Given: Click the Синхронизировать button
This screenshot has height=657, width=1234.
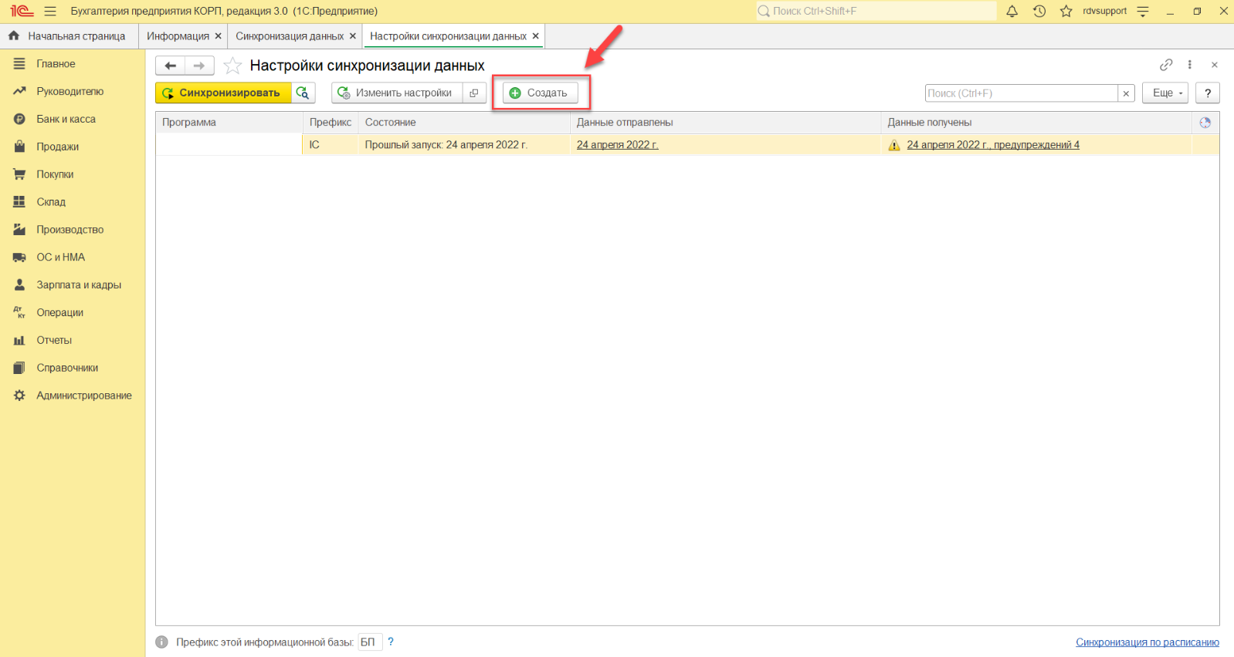Looking at the screenshot, I should [223, 93].
